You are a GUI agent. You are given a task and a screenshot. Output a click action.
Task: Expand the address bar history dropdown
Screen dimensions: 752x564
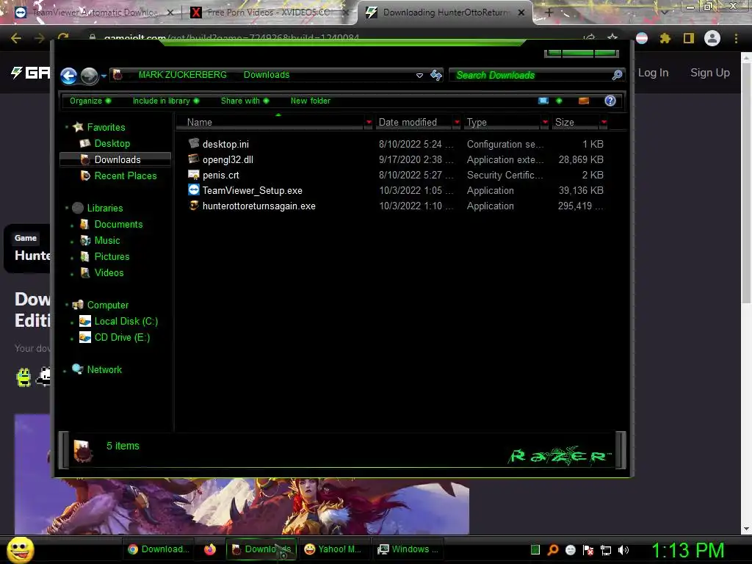coord(419,76)
